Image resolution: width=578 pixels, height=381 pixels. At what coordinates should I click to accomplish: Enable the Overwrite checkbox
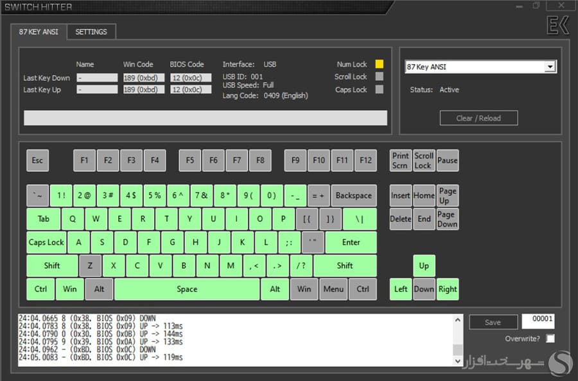(550, 339)
